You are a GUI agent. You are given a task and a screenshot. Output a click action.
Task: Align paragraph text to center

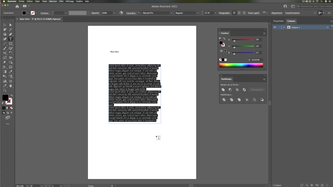tap(239, 13)
